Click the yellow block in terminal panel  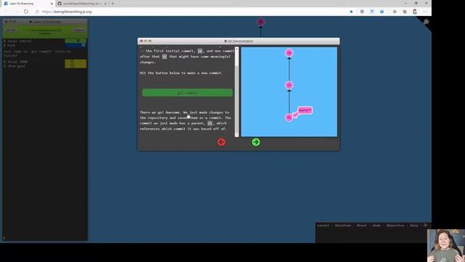pyautogui.click(x=76, y=63)
